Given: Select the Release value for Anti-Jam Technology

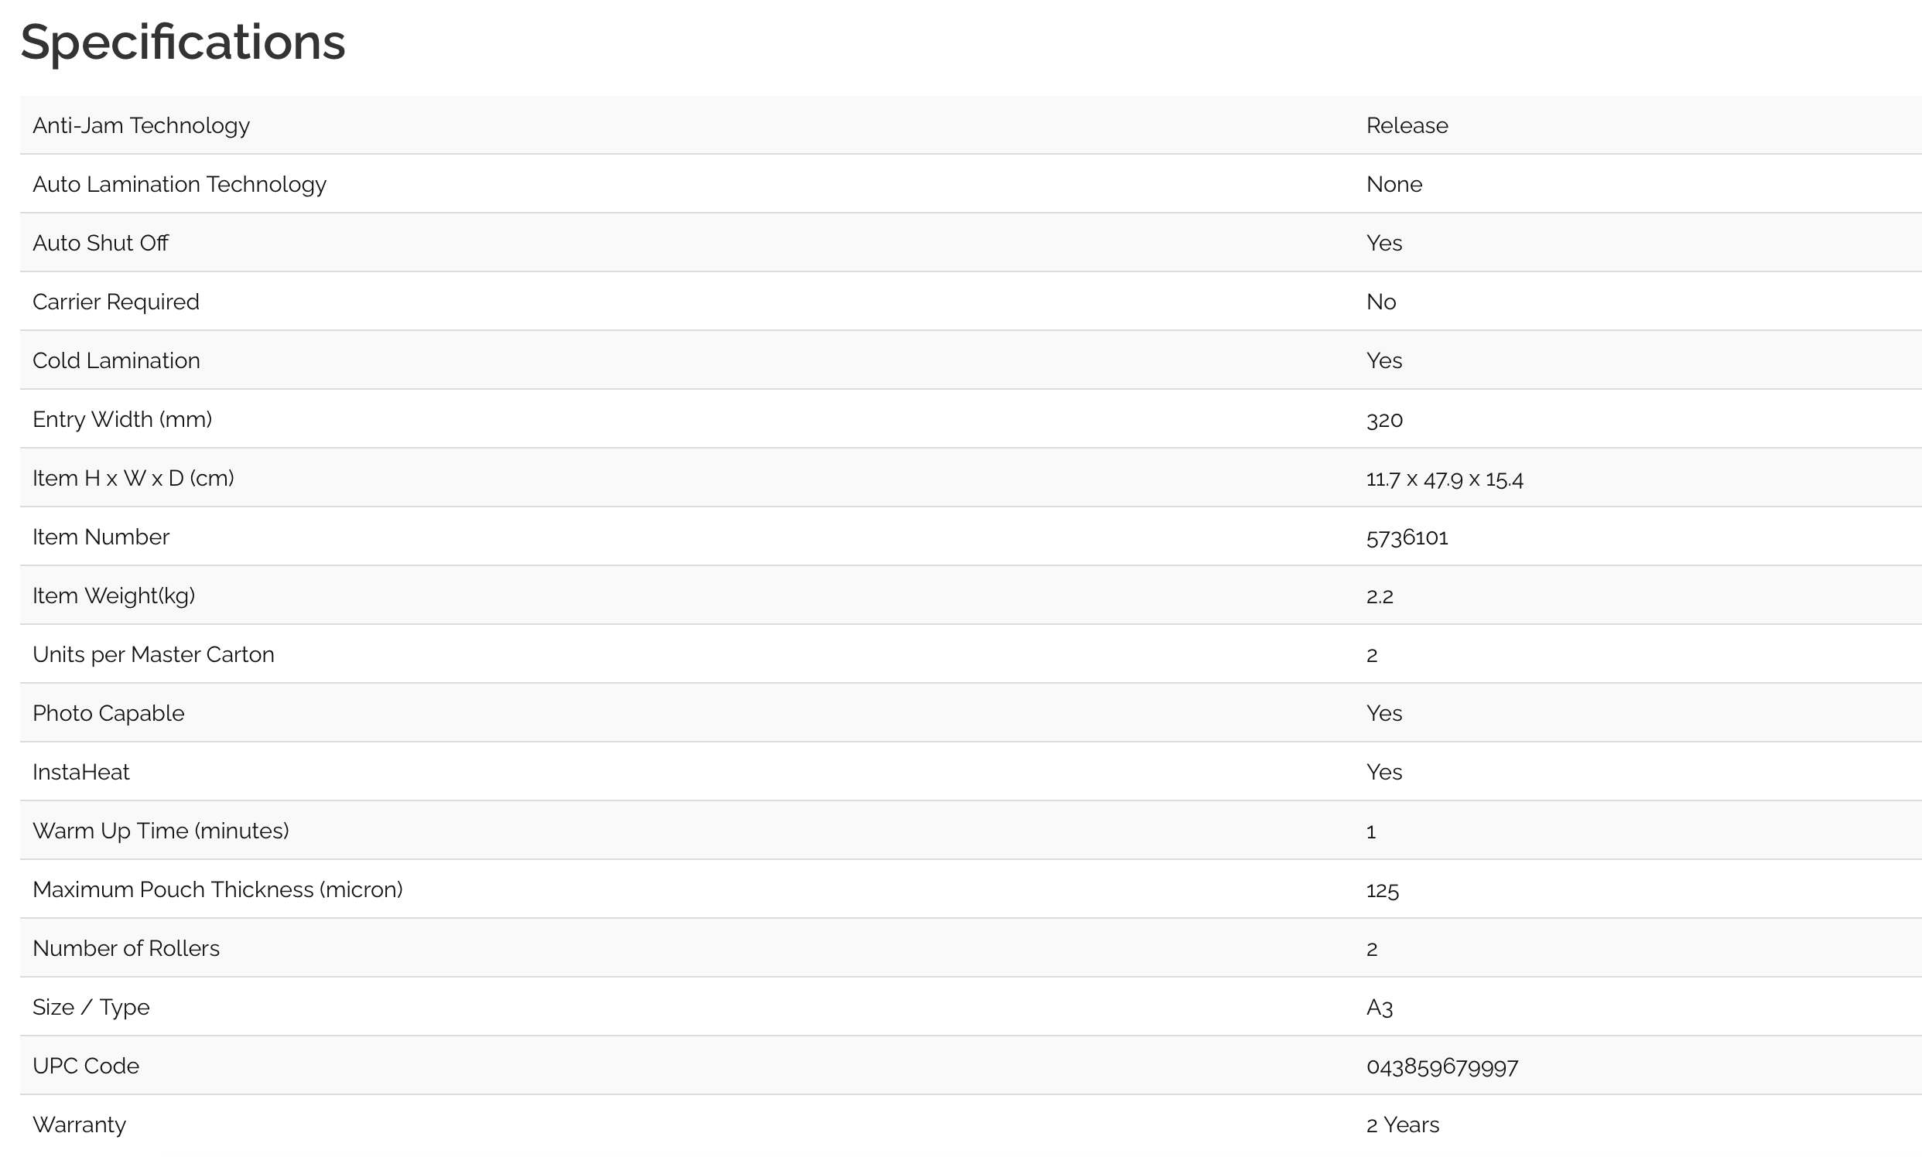Looking at the screenshot, I should click(1407, 125).
